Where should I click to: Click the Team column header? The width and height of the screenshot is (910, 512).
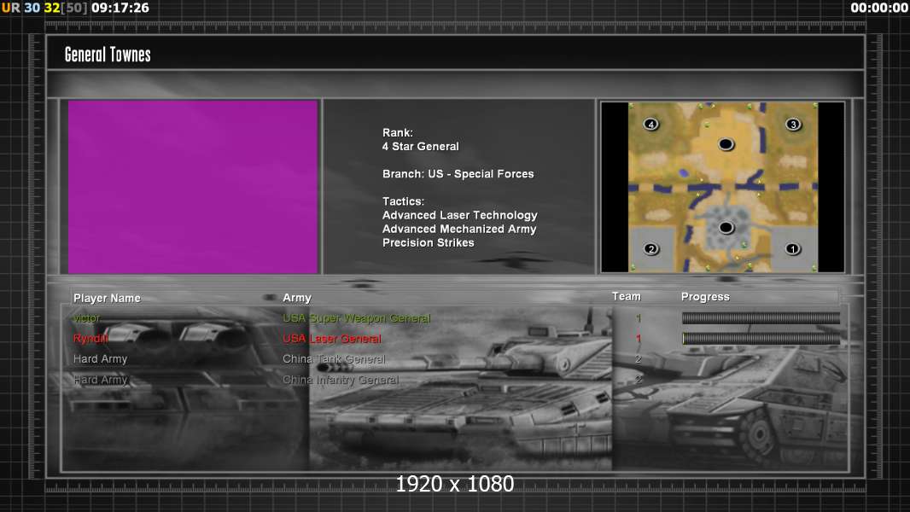(627, 296)
